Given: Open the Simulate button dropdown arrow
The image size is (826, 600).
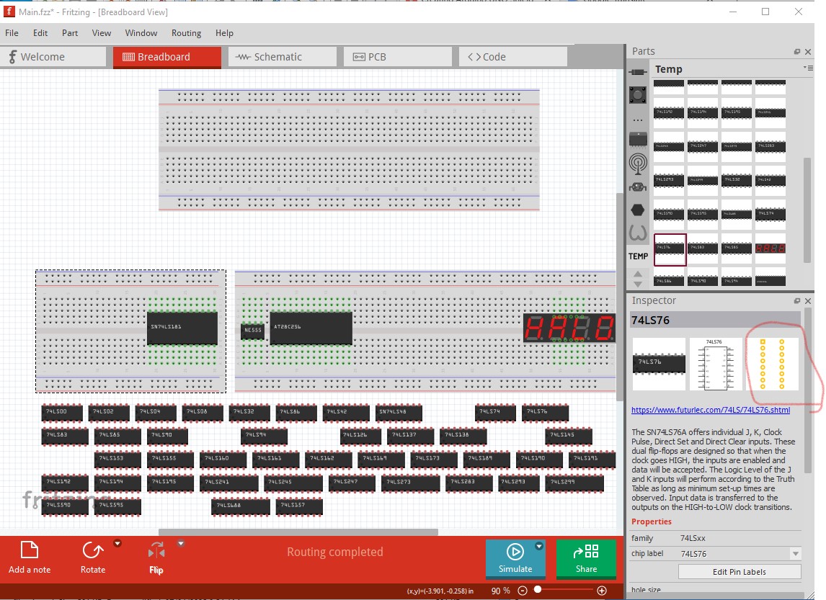Looking at the screenshot, I should (x=539, y=546).
